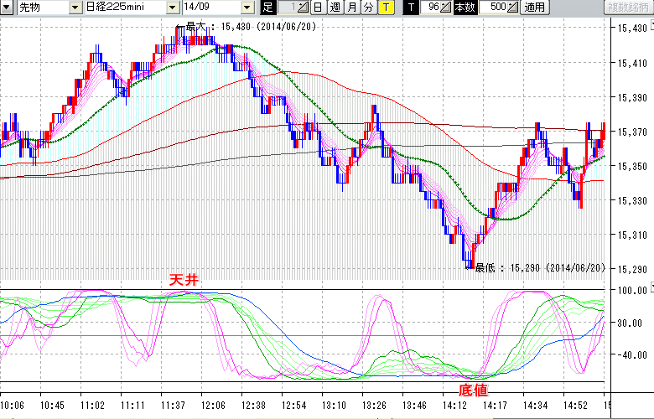Click the 複数銘柄 button
The image size is (654, 419).
coord(627,8)
